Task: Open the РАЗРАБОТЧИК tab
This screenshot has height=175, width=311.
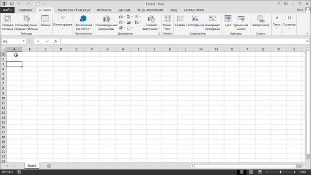Action: [x=194, y=10]
